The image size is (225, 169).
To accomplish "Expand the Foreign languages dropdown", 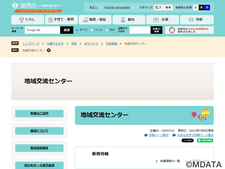I will tap(119, 7).
